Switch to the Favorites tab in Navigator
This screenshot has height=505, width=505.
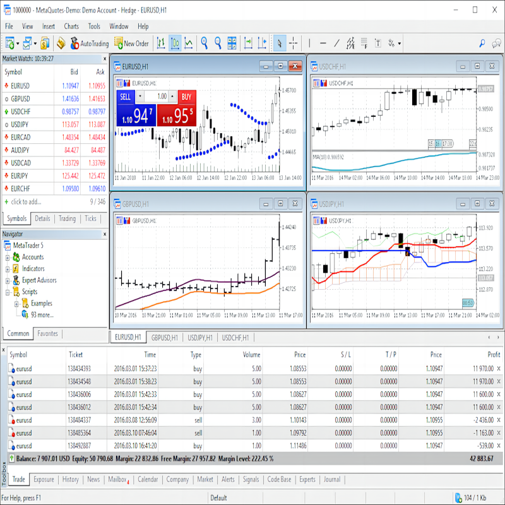pos(48,334)
